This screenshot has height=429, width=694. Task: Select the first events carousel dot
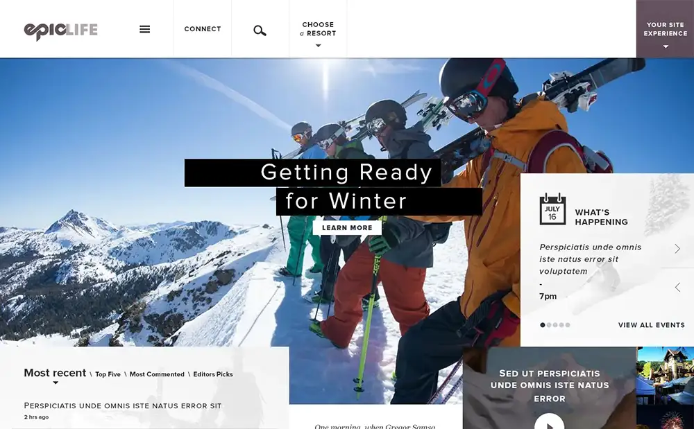click(x=543, y=325)
